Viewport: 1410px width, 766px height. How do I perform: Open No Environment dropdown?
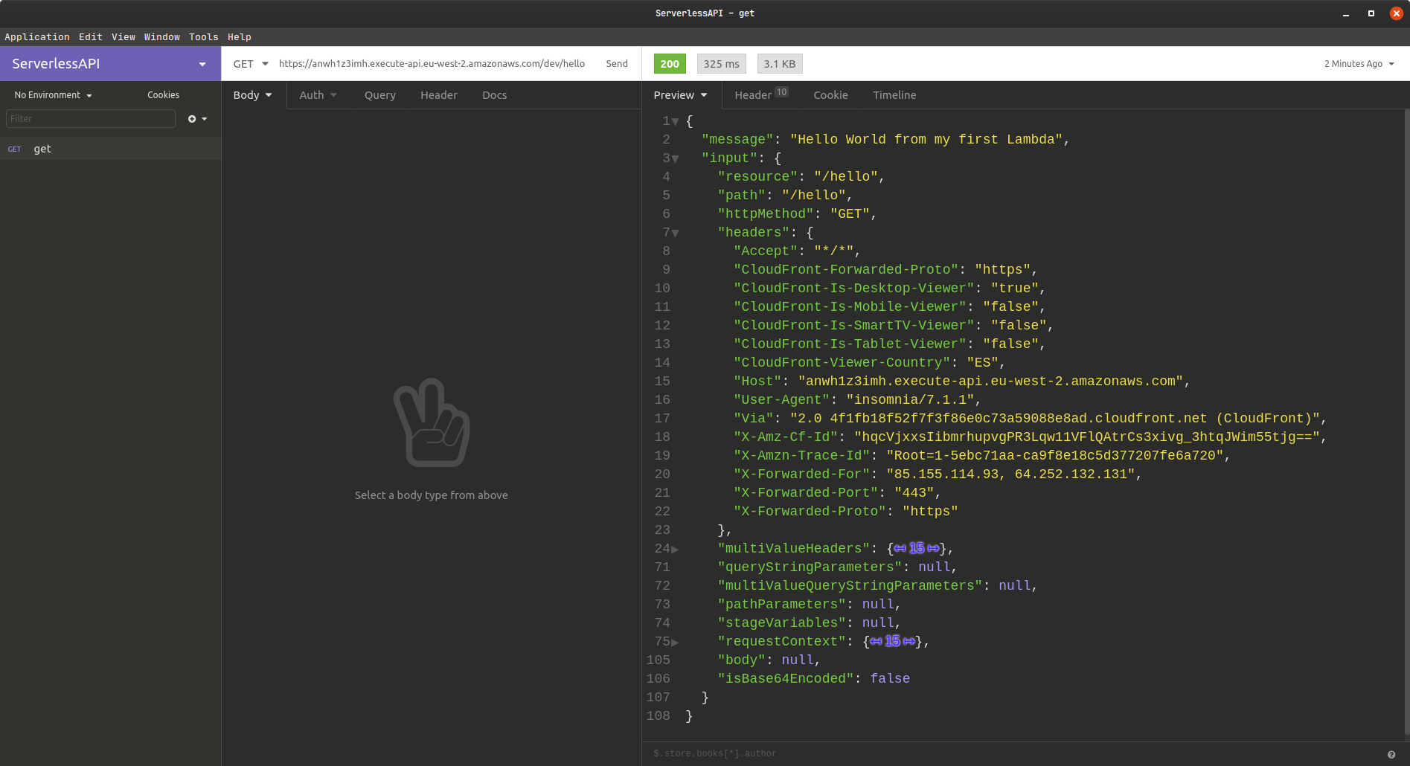point(54,95)
